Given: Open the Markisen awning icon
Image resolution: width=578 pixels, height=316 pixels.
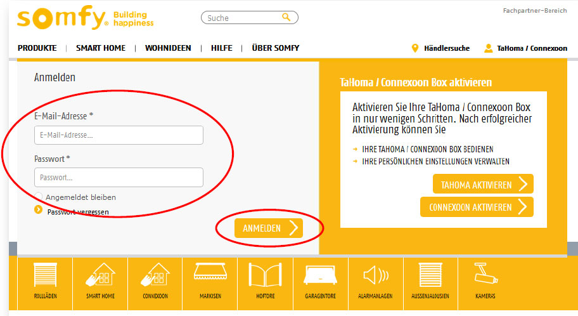Looking at the screenshot, I should point(210,272).
